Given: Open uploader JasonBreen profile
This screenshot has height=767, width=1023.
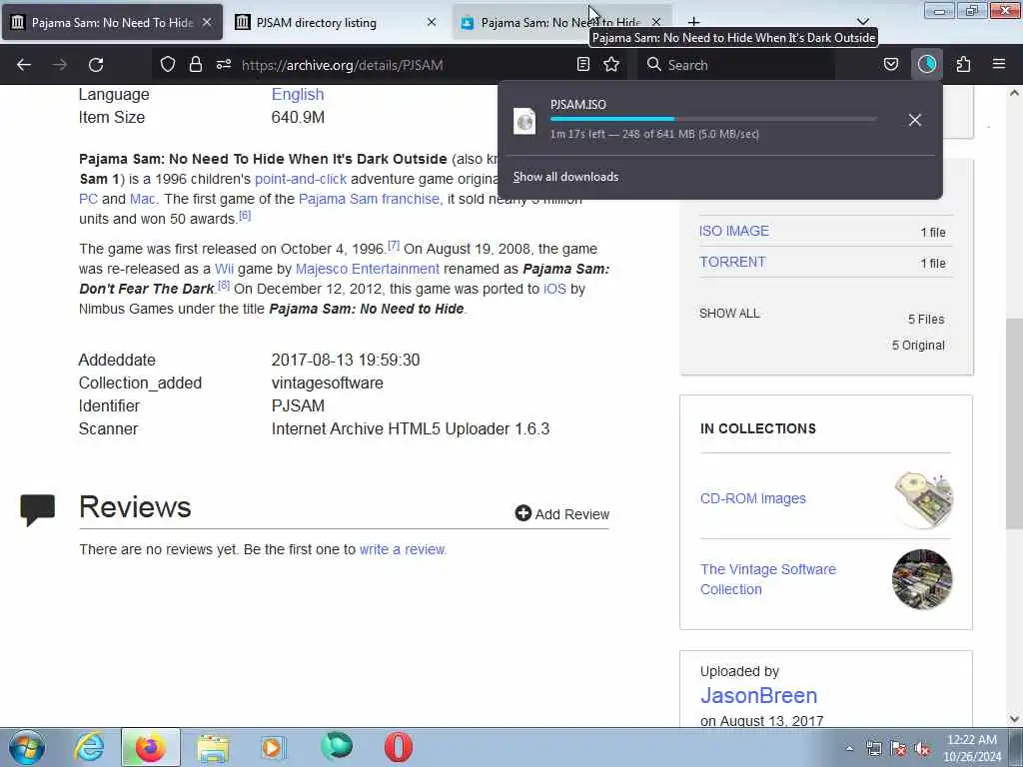Looking at the screenshot, I should point(759,695).
